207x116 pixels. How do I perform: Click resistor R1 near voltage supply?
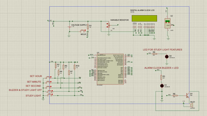(x=88, y=27)
